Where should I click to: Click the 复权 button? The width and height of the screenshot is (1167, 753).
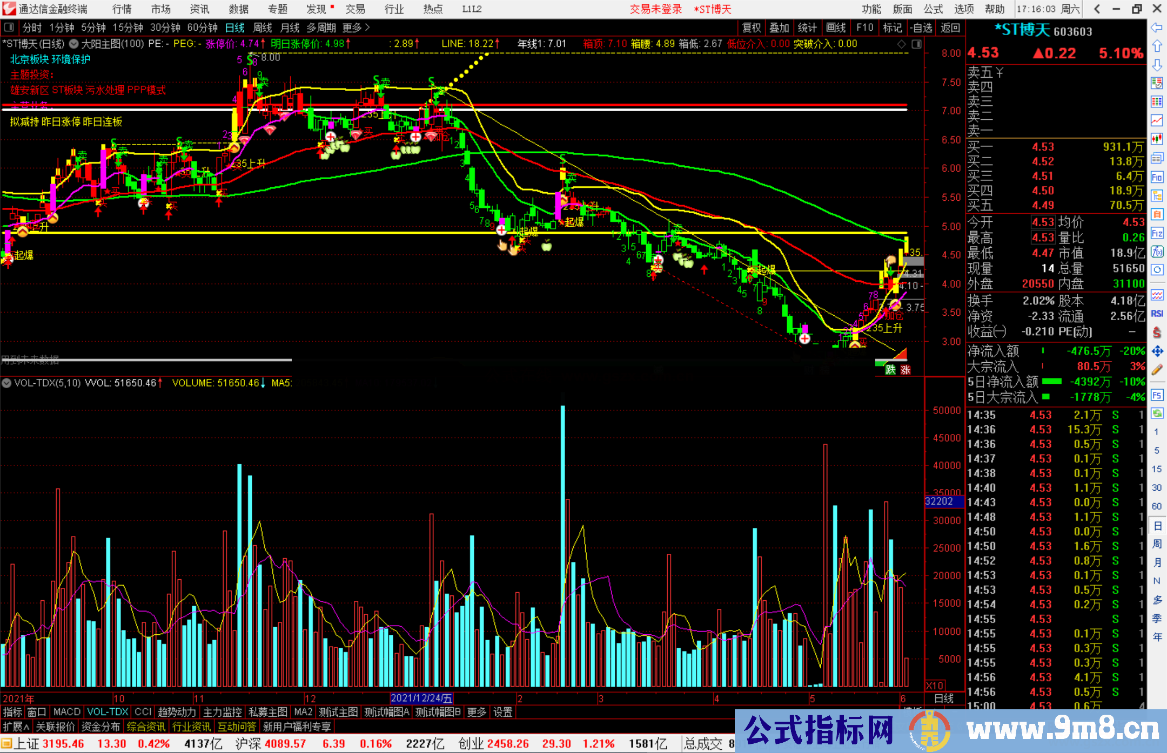tap(751, 28)
